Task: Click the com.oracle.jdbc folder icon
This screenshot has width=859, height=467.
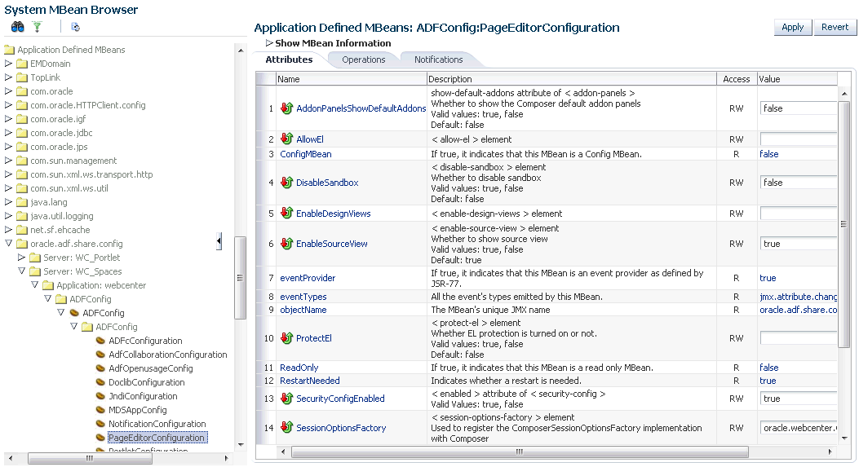Action: coord(22,133)
